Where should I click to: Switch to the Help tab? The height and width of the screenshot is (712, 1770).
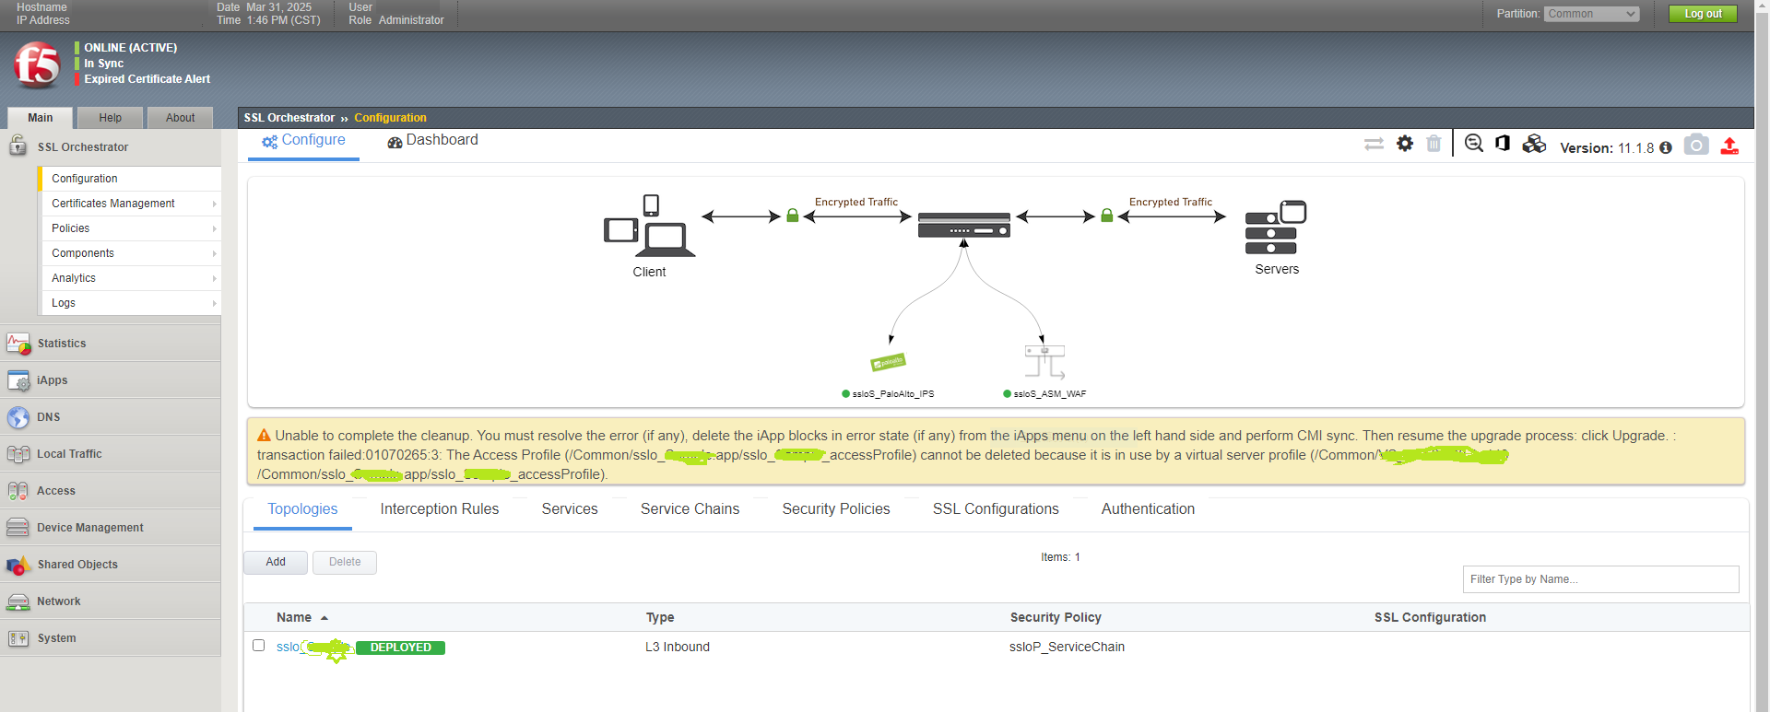[x=111, y=118]
